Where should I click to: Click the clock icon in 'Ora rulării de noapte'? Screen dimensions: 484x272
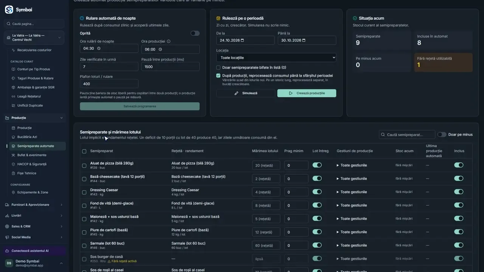[x=99, y=49]
